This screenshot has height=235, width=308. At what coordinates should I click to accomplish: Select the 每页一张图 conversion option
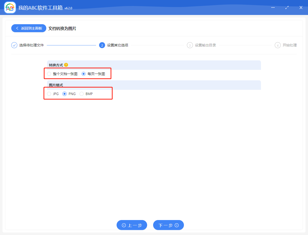[84, 74]
